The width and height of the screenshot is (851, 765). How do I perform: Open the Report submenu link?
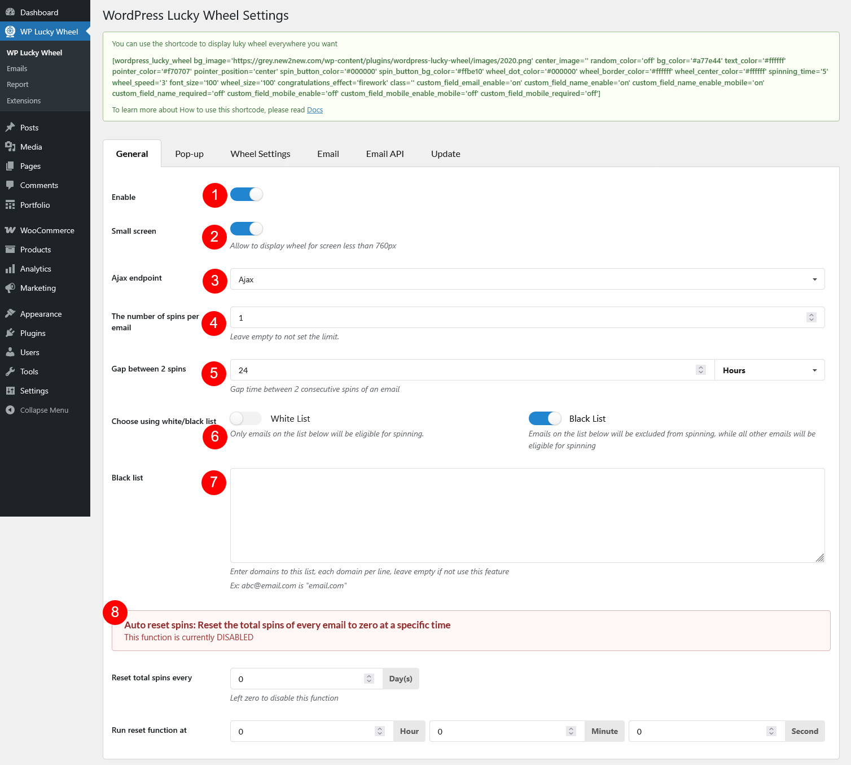tap(17, 85)
